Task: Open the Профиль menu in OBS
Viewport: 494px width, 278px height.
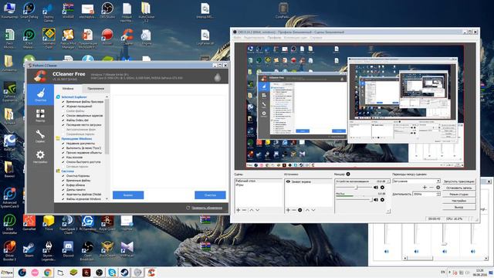Action: (x=274, y=38)
